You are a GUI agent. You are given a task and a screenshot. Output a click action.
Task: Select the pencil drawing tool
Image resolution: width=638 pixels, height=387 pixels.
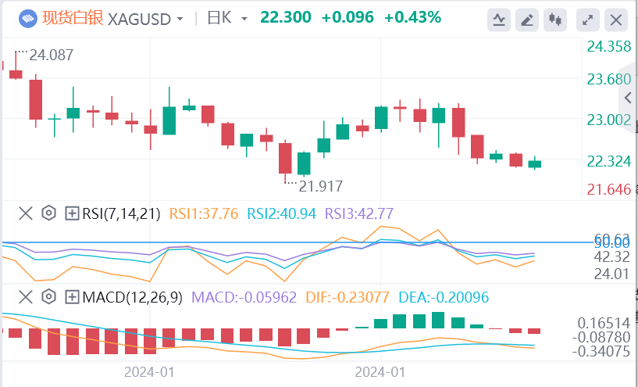pyautogui.click(x=528, y=18)
